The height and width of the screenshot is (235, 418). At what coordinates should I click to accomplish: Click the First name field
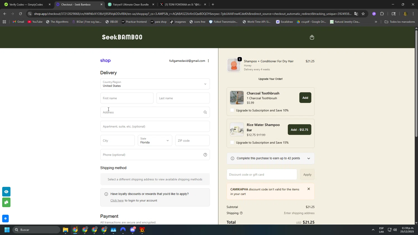point(127,98)
